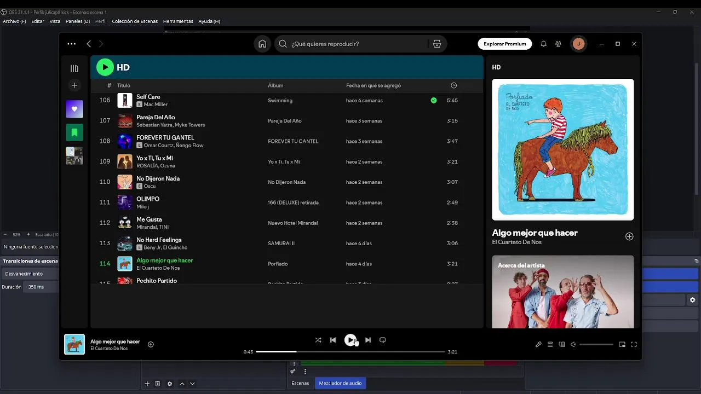Zoom in the OBS preview with plus
Image resolution: width=701 pixels, height=394 pixels.
pyautogui.click(x=28, y=234)
